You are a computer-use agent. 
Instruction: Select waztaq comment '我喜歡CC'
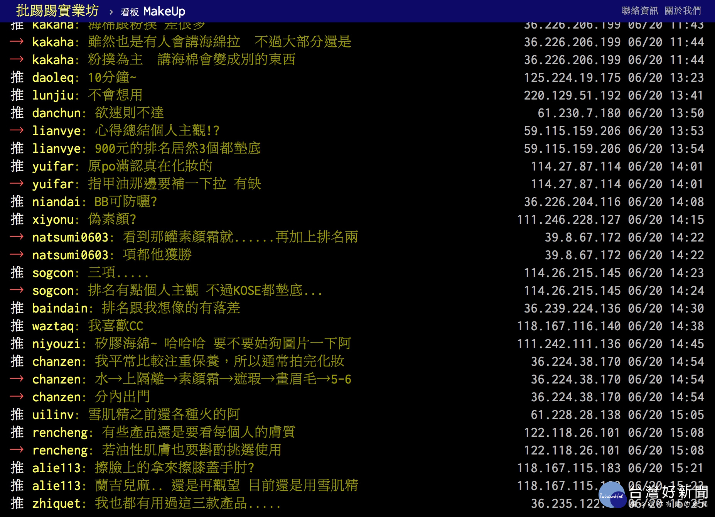point(115,326)
